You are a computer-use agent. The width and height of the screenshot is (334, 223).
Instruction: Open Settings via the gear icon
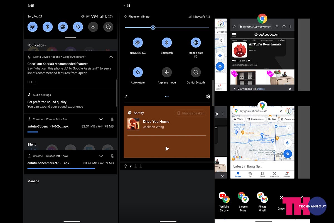[x=208, y=96]
